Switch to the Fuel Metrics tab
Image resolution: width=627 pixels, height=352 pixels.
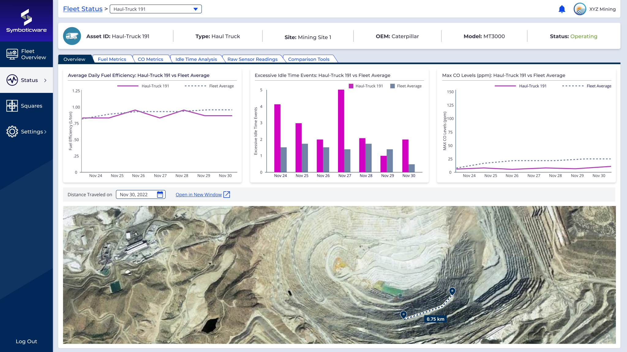[x=112, y=59]
